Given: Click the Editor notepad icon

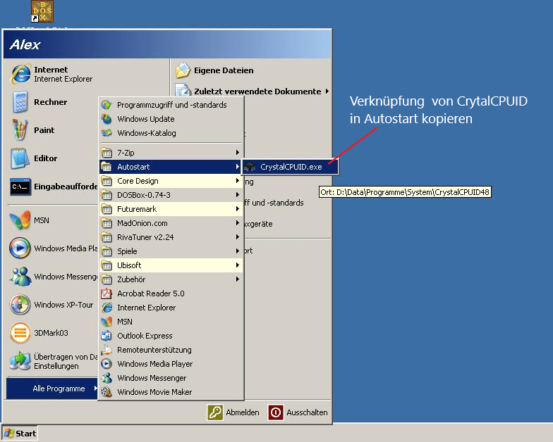Looking at the screenshot, I should 20,158.
